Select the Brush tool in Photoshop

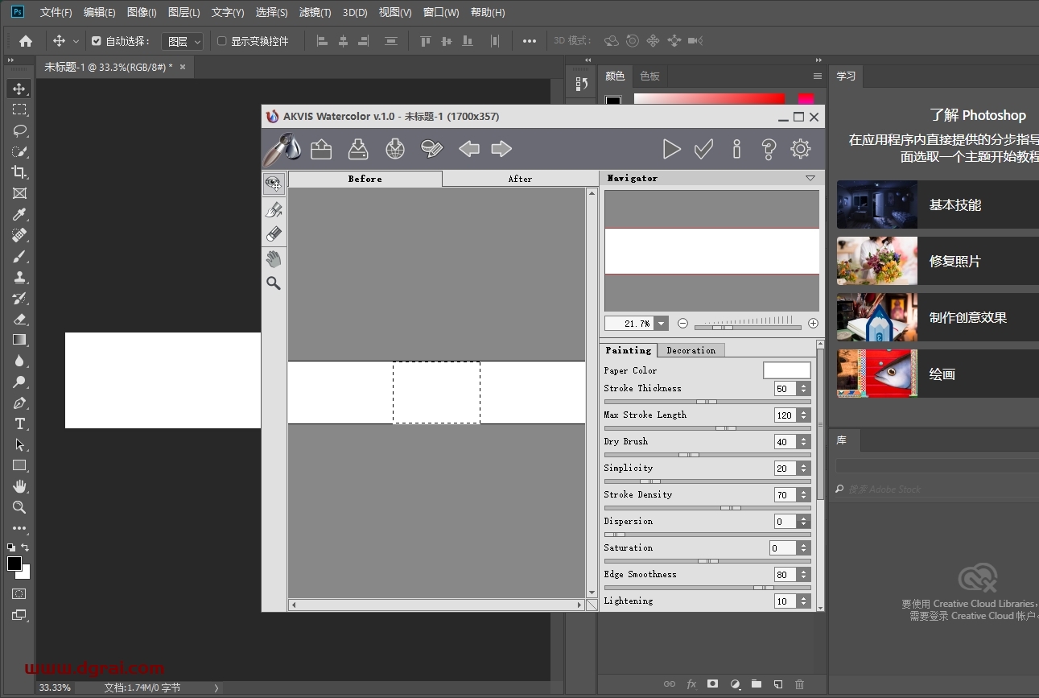(x=19, y=256)
